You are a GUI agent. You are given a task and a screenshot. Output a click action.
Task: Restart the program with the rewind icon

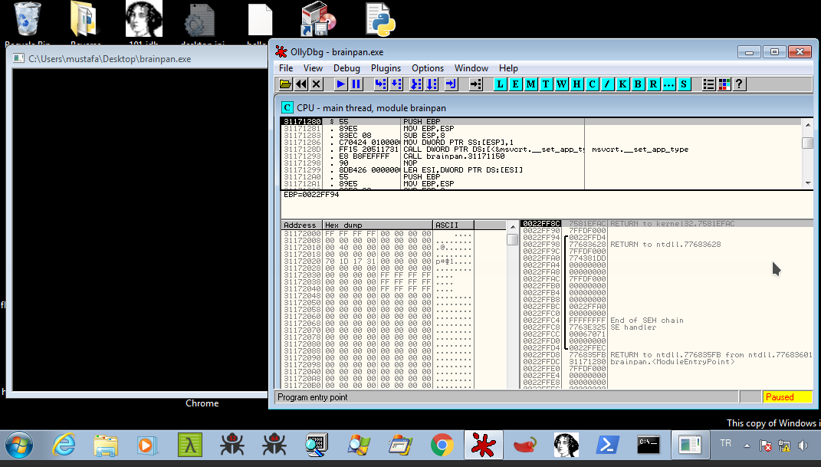coord(301,84)
